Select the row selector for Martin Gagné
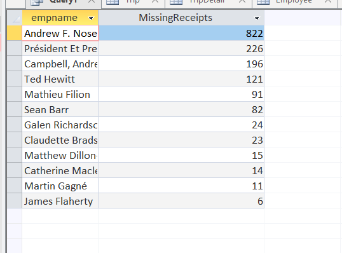Screen dimensions: 342x253 (x=15, y=186)
